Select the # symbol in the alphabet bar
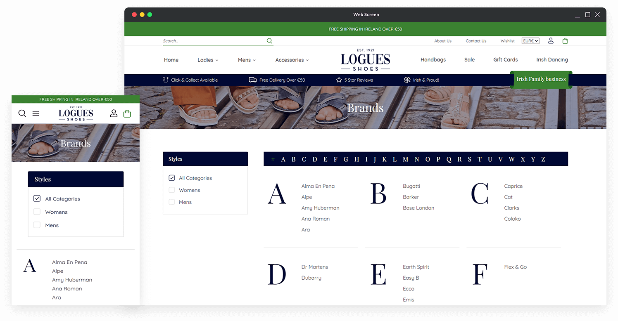 (x=273, y=159)
